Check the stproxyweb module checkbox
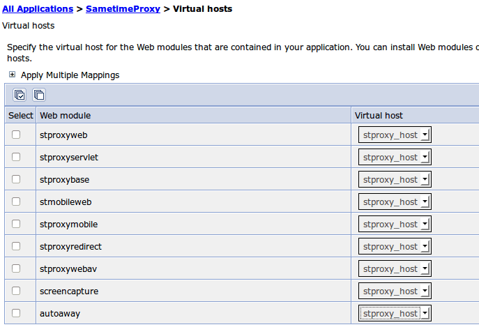The image size is (479, 334). tap(16, 135)
